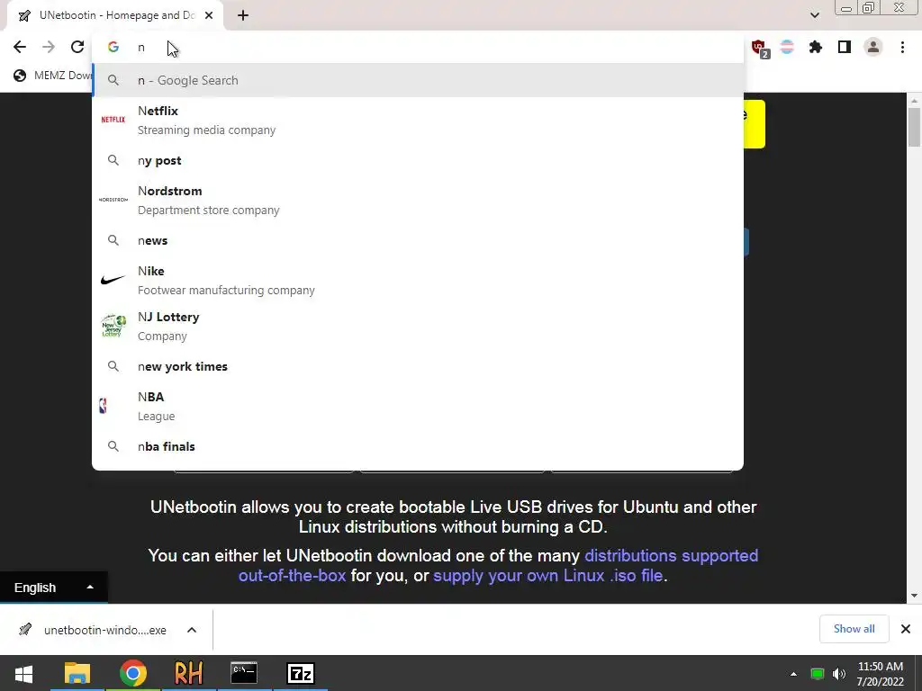Open the uBlock Origin extension icon
This screenshot has height=691, width=922.
point(759,48)
